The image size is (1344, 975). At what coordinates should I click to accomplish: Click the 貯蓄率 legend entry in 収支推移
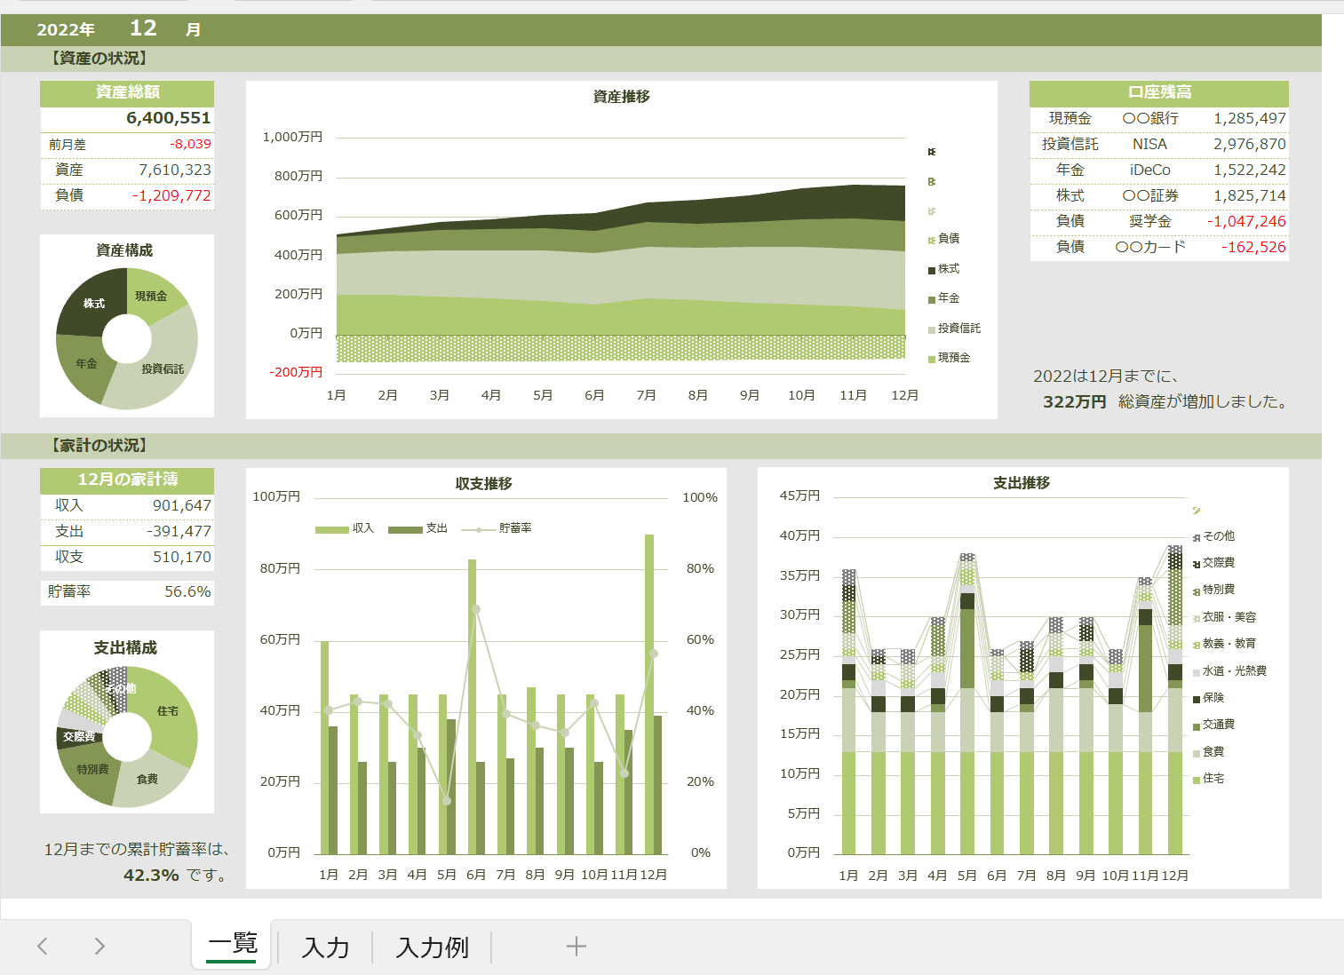497,528
